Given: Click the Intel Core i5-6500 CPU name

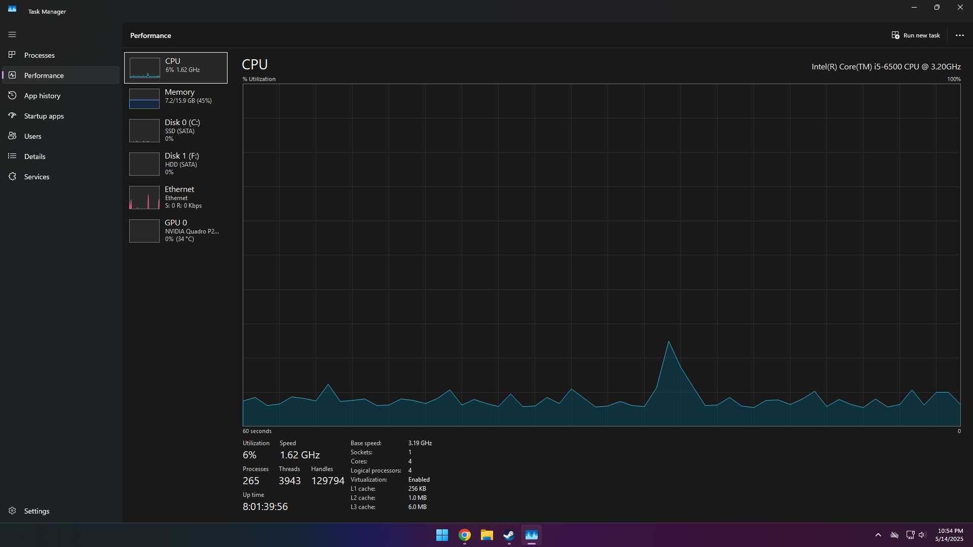Looking at the screenshot, I should (x=886, y=67).
